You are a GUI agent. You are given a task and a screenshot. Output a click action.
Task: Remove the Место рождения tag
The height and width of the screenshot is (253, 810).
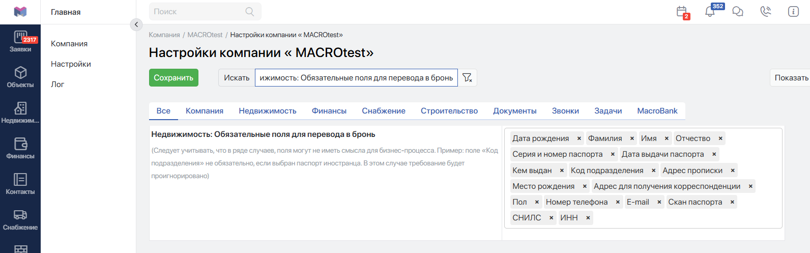click(x=585, y=186)
